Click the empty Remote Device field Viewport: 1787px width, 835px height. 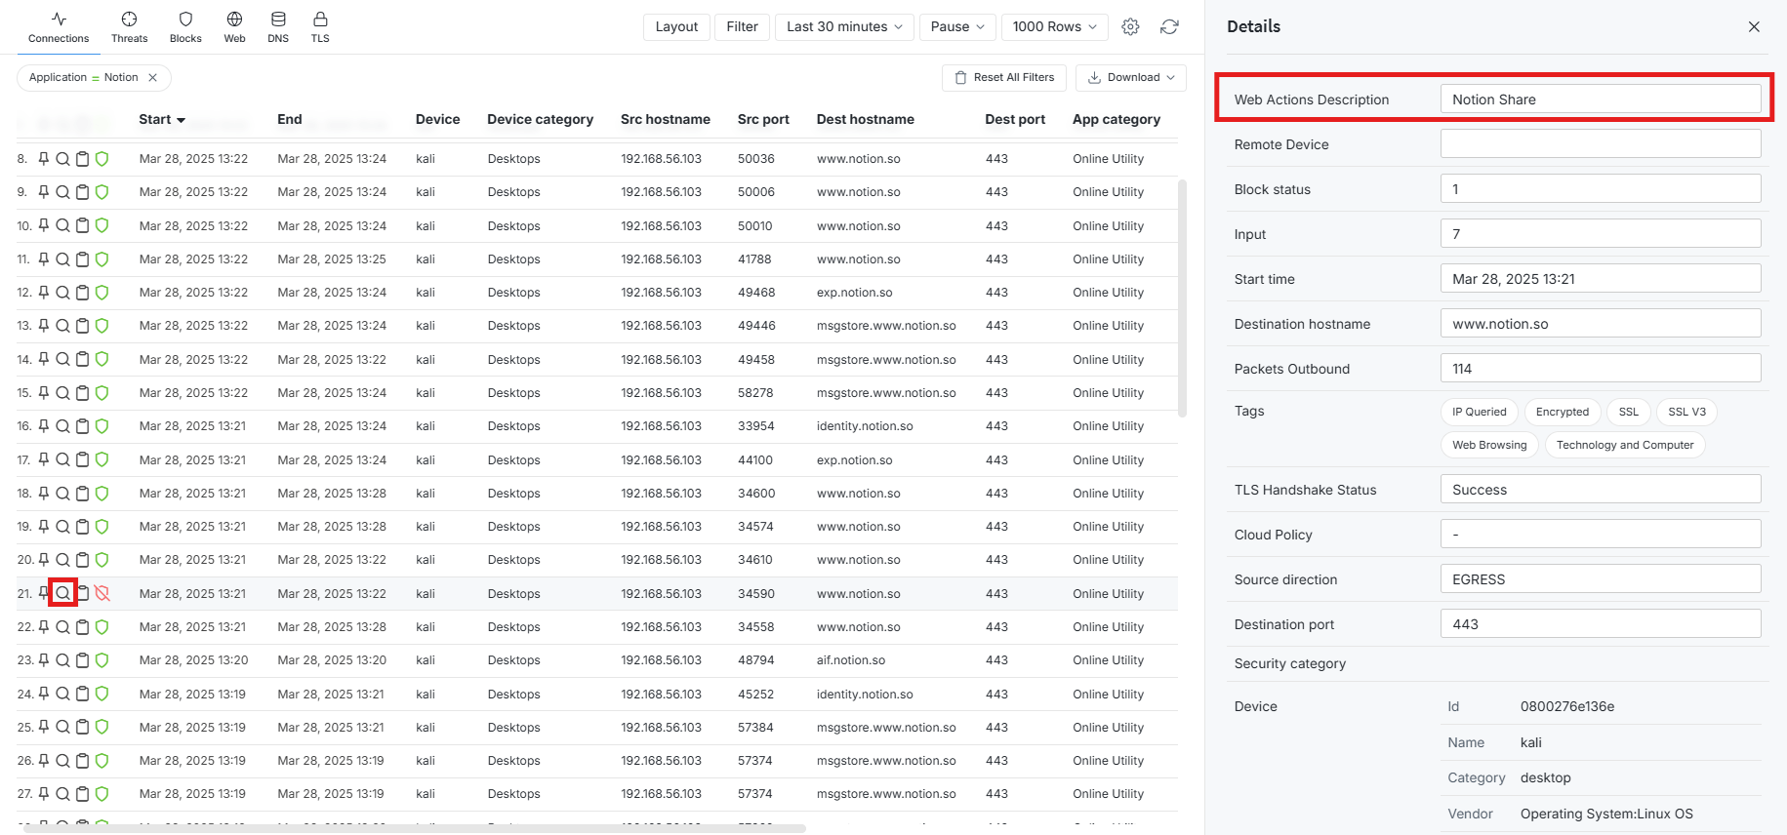[x=1601, y=143]
